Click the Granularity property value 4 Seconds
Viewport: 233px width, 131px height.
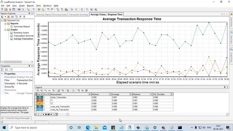tap(22, 83)
